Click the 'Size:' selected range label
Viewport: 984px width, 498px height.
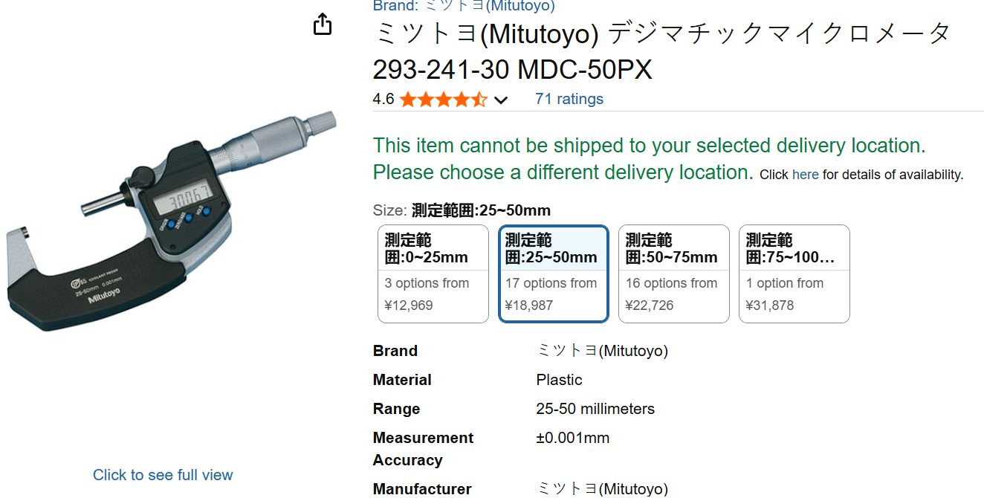tap(480, 210)
